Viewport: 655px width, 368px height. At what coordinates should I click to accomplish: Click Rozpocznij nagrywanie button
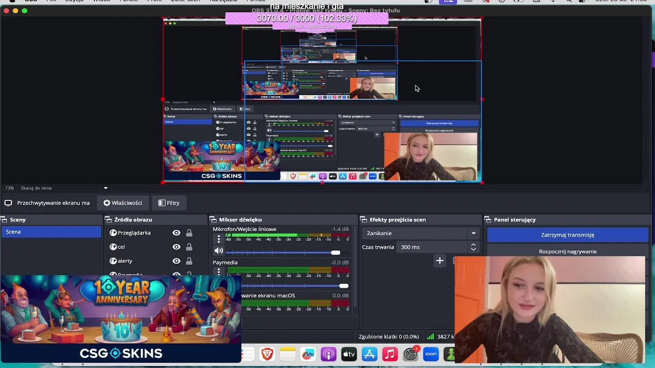click(x=567, y=251)
